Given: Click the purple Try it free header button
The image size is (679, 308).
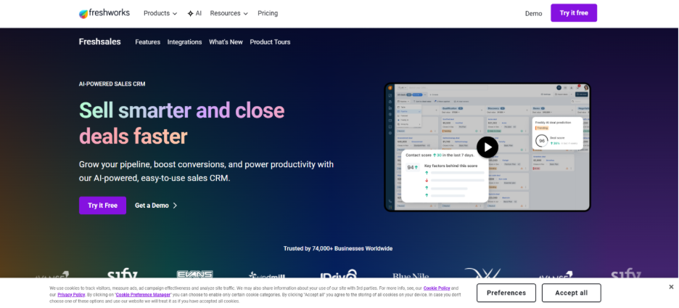Looking at the screenshot, I should tap(574, 13).
